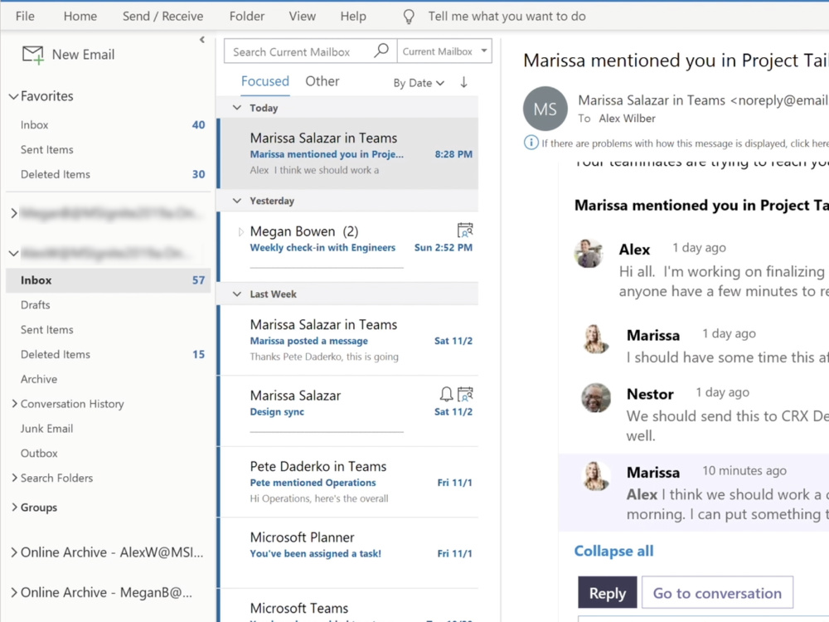Open Deleted Items folder with 15 items
Viewport: 829px width, 622px height.
(x=109, y=354)
